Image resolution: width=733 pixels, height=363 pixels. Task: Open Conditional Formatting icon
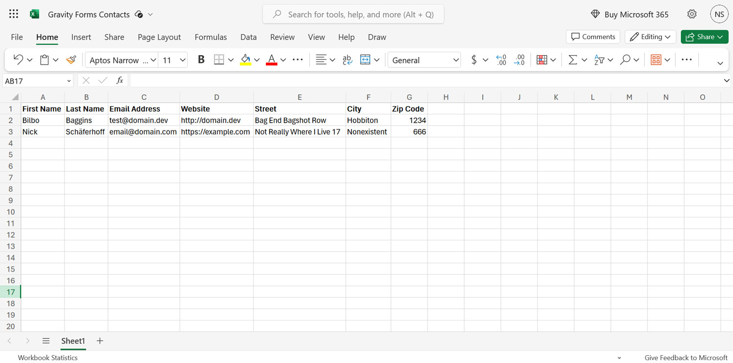(x=541, y=60)
